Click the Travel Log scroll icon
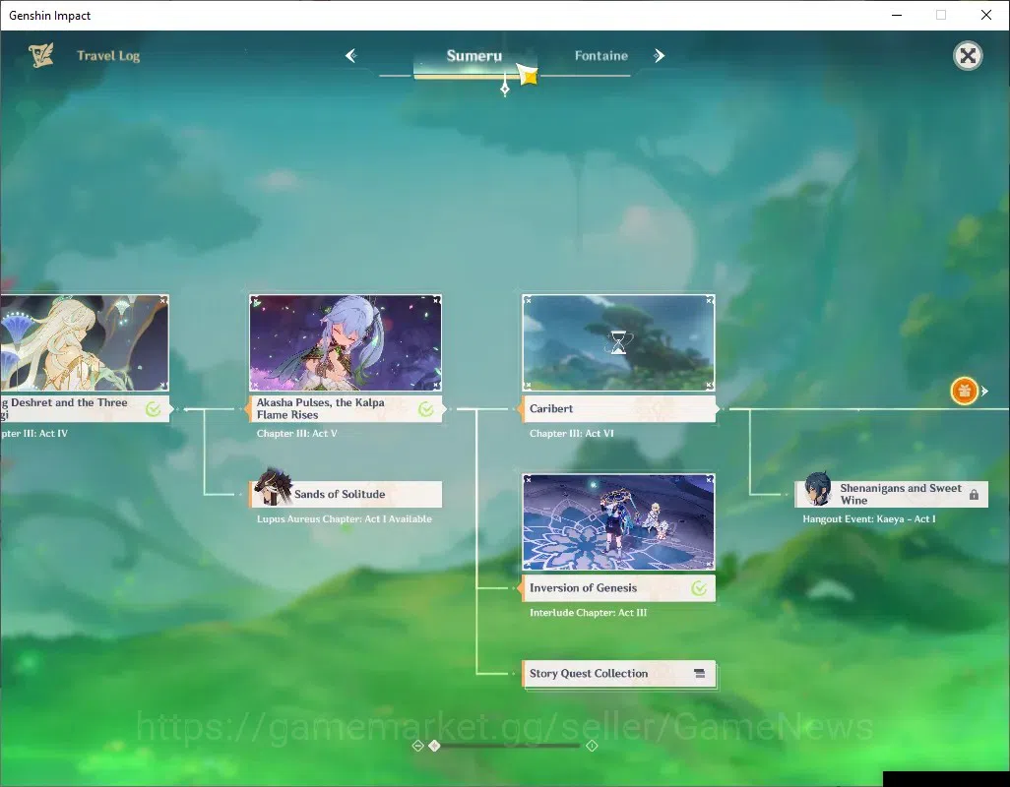This screenshot has height=787, width=1010. coord(41,55)
